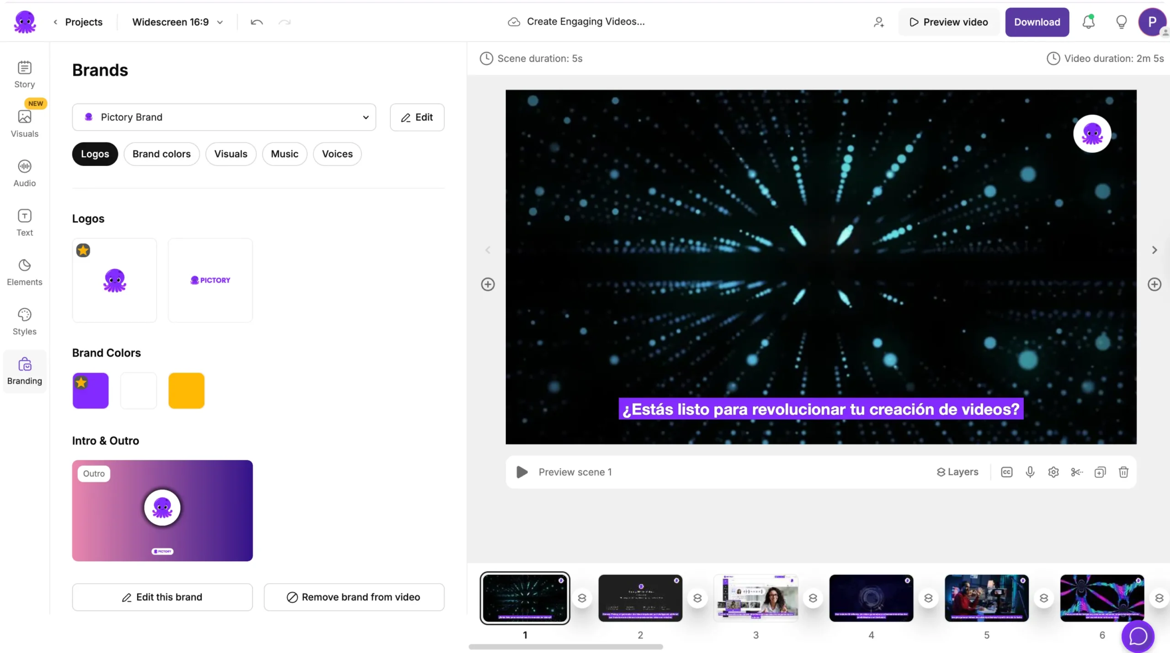Toggle closed captions CC icon

click(x=1006, y=472)
